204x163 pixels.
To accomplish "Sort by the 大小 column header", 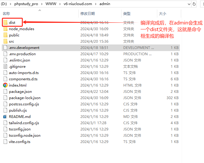I will [x=163, y=14].
